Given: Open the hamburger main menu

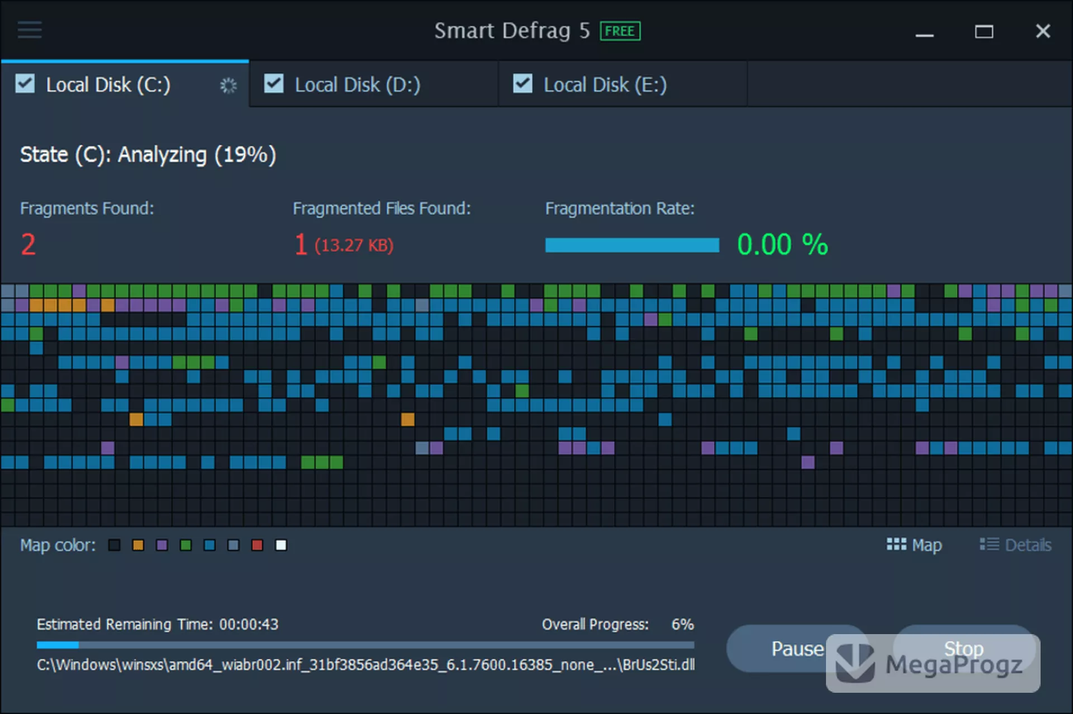Looking at the screenshot, I should [x=30, y=30].
